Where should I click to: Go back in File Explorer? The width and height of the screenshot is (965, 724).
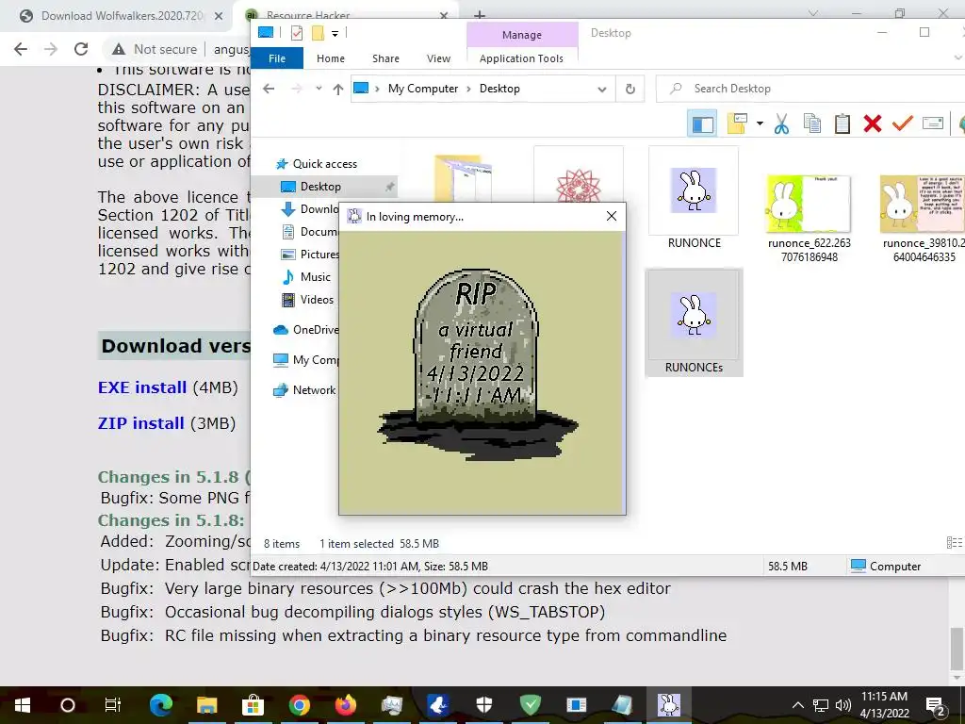click(269, 89)
